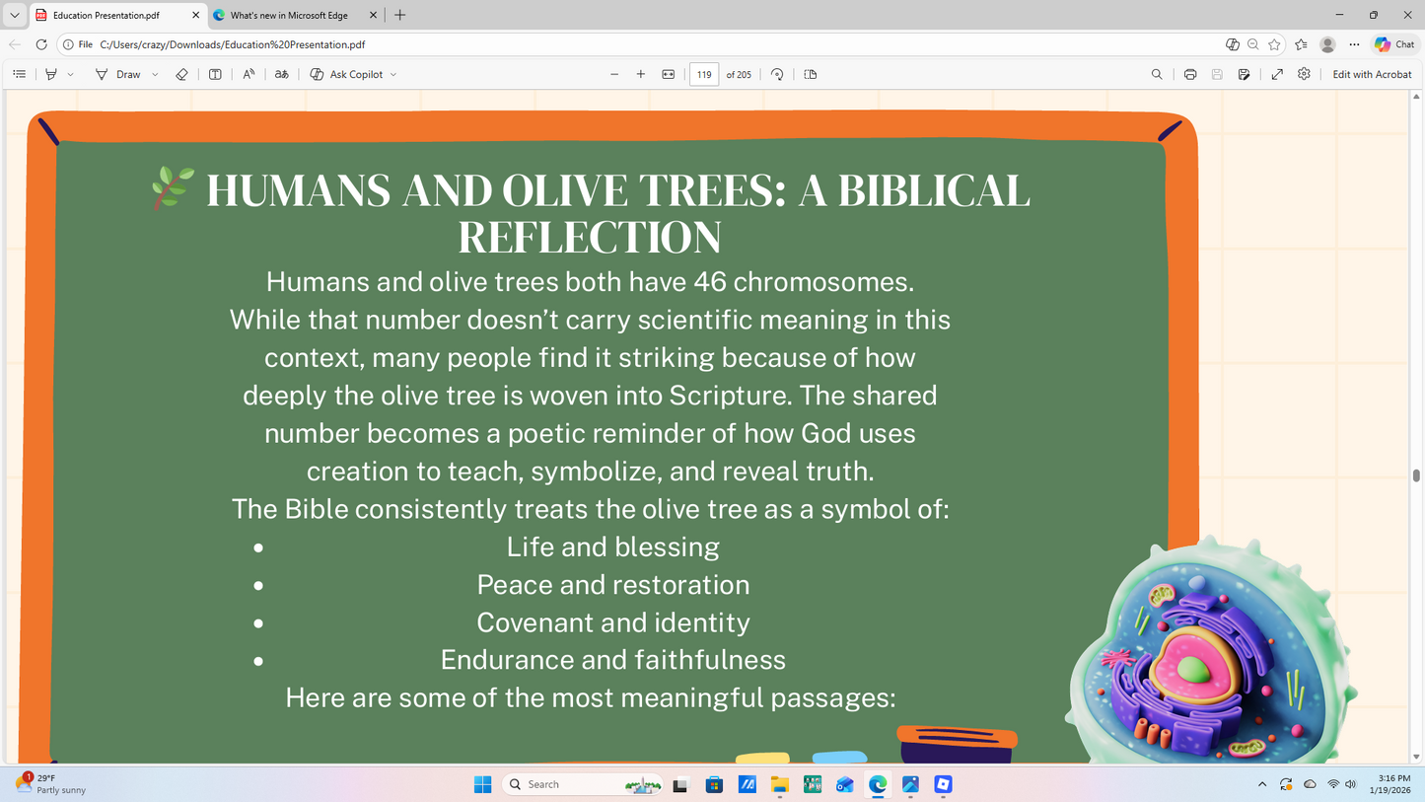Image resolution: width=1425 pixels, height=802 pixels.
Task: Close the Education Presentation.pdf tab
Action: click(x=195, y=15)
